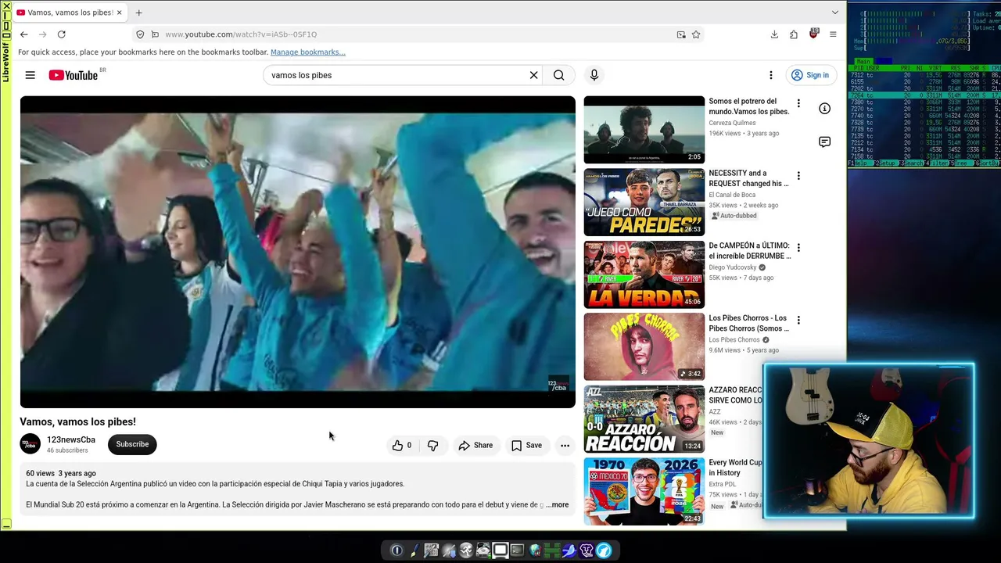Play the Pibes Chorros video thumbnail
This screenshot has height=563, width=1001.
pos(644,346)
